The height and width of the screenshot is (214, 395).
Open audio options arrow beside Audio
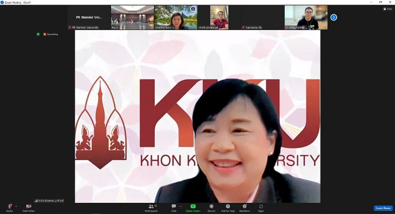16,206
